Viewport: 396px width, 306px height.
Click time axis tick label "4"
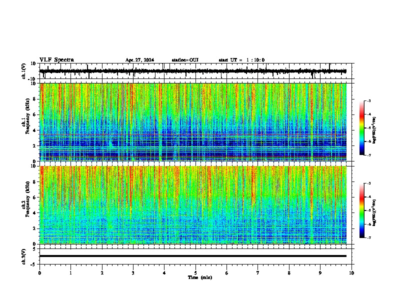pos(164,273)
